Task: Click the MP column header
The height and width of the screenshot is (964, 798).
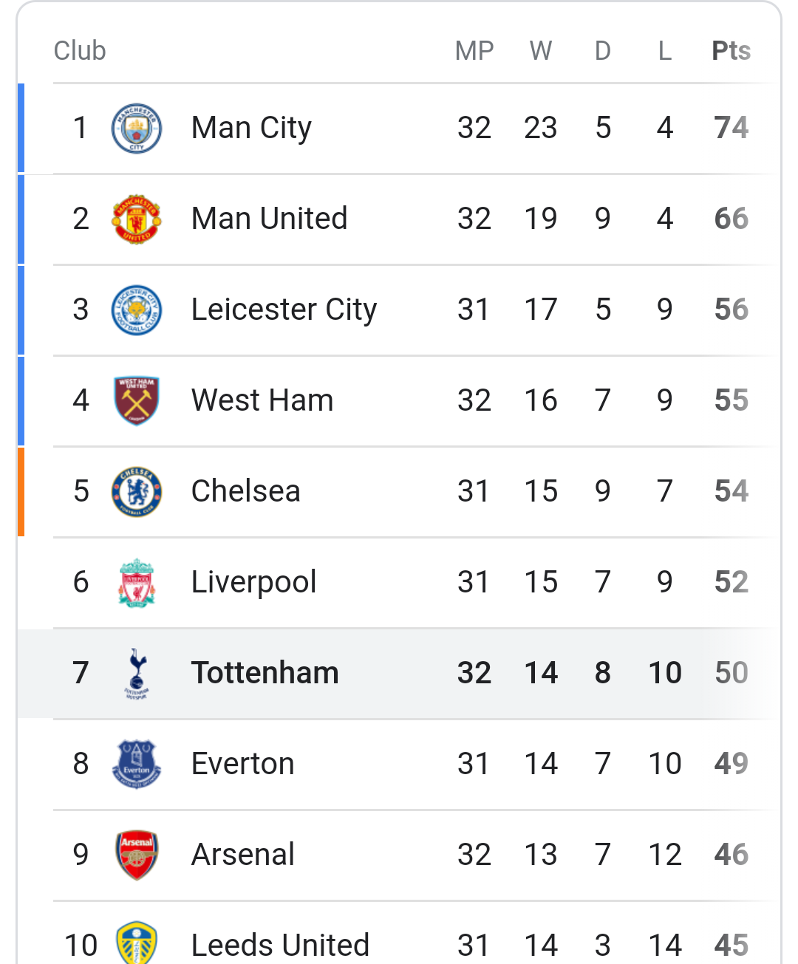Action: pyautogui.click(x=474, y=51)
